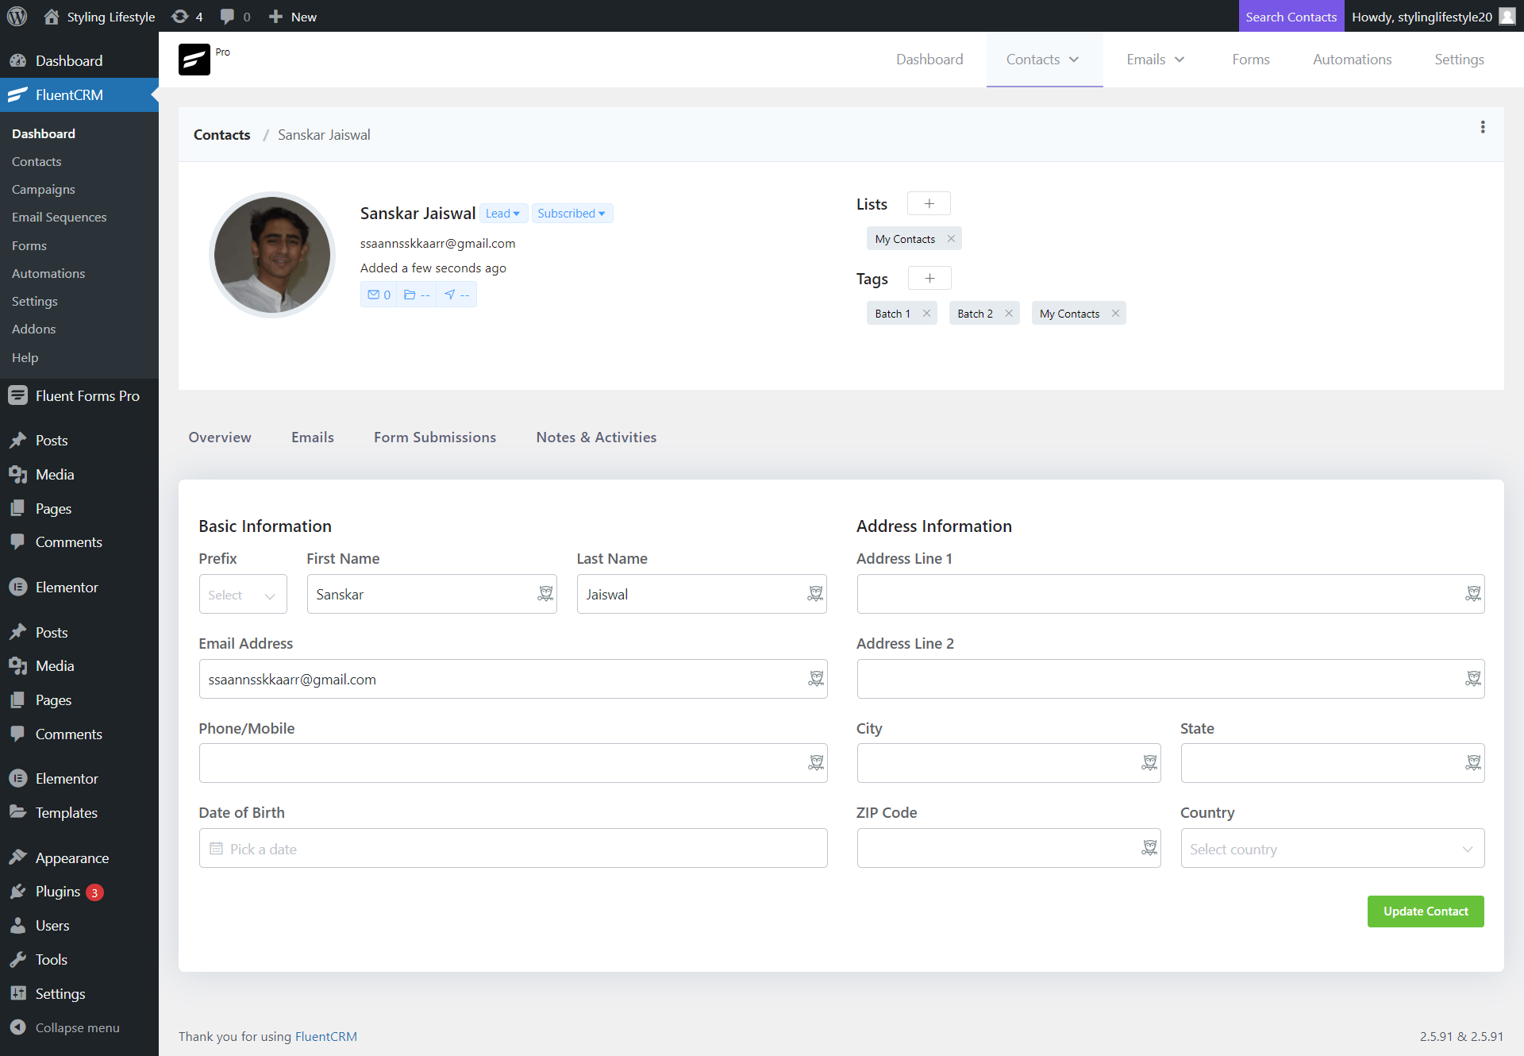Open Dashboard in top navigation

pos(929,60)
